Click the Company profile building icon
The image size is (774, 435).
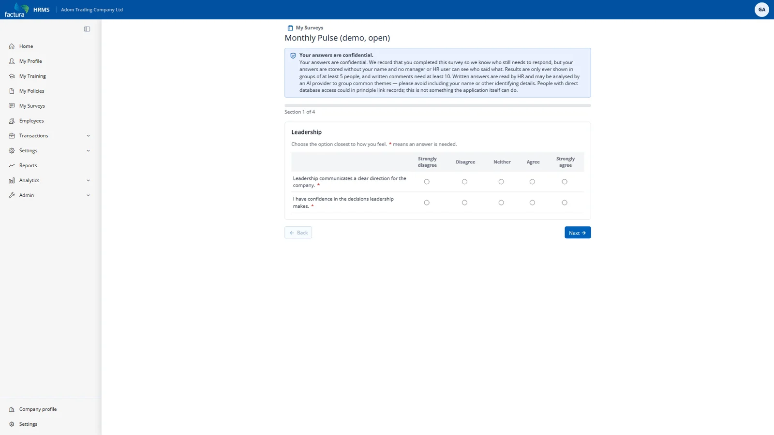click(12, 409)
